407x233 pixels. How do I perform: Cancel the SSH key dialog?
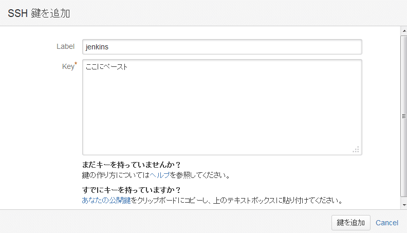coord(387,223)
